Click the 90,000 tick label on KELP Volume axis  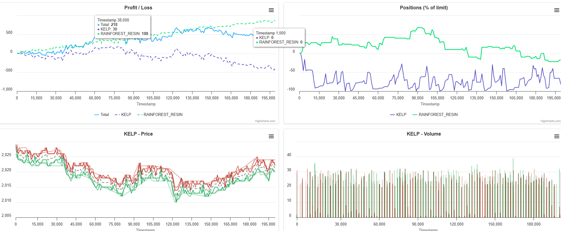(418, 224)
